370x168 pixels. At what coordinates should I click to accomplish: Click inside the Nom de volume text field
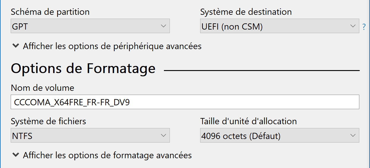click(185, 102)
